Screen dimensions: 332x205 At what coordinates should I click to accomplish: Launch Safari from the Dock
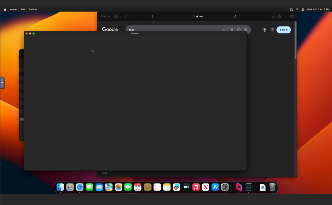point(80,187)
